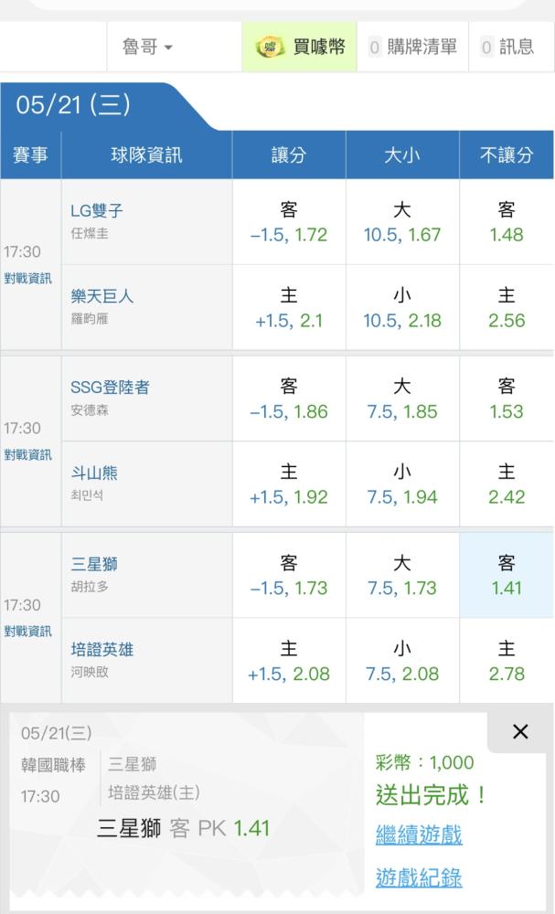
Task: Open the 遊戲紀錄 link
Action: (419, 877)
